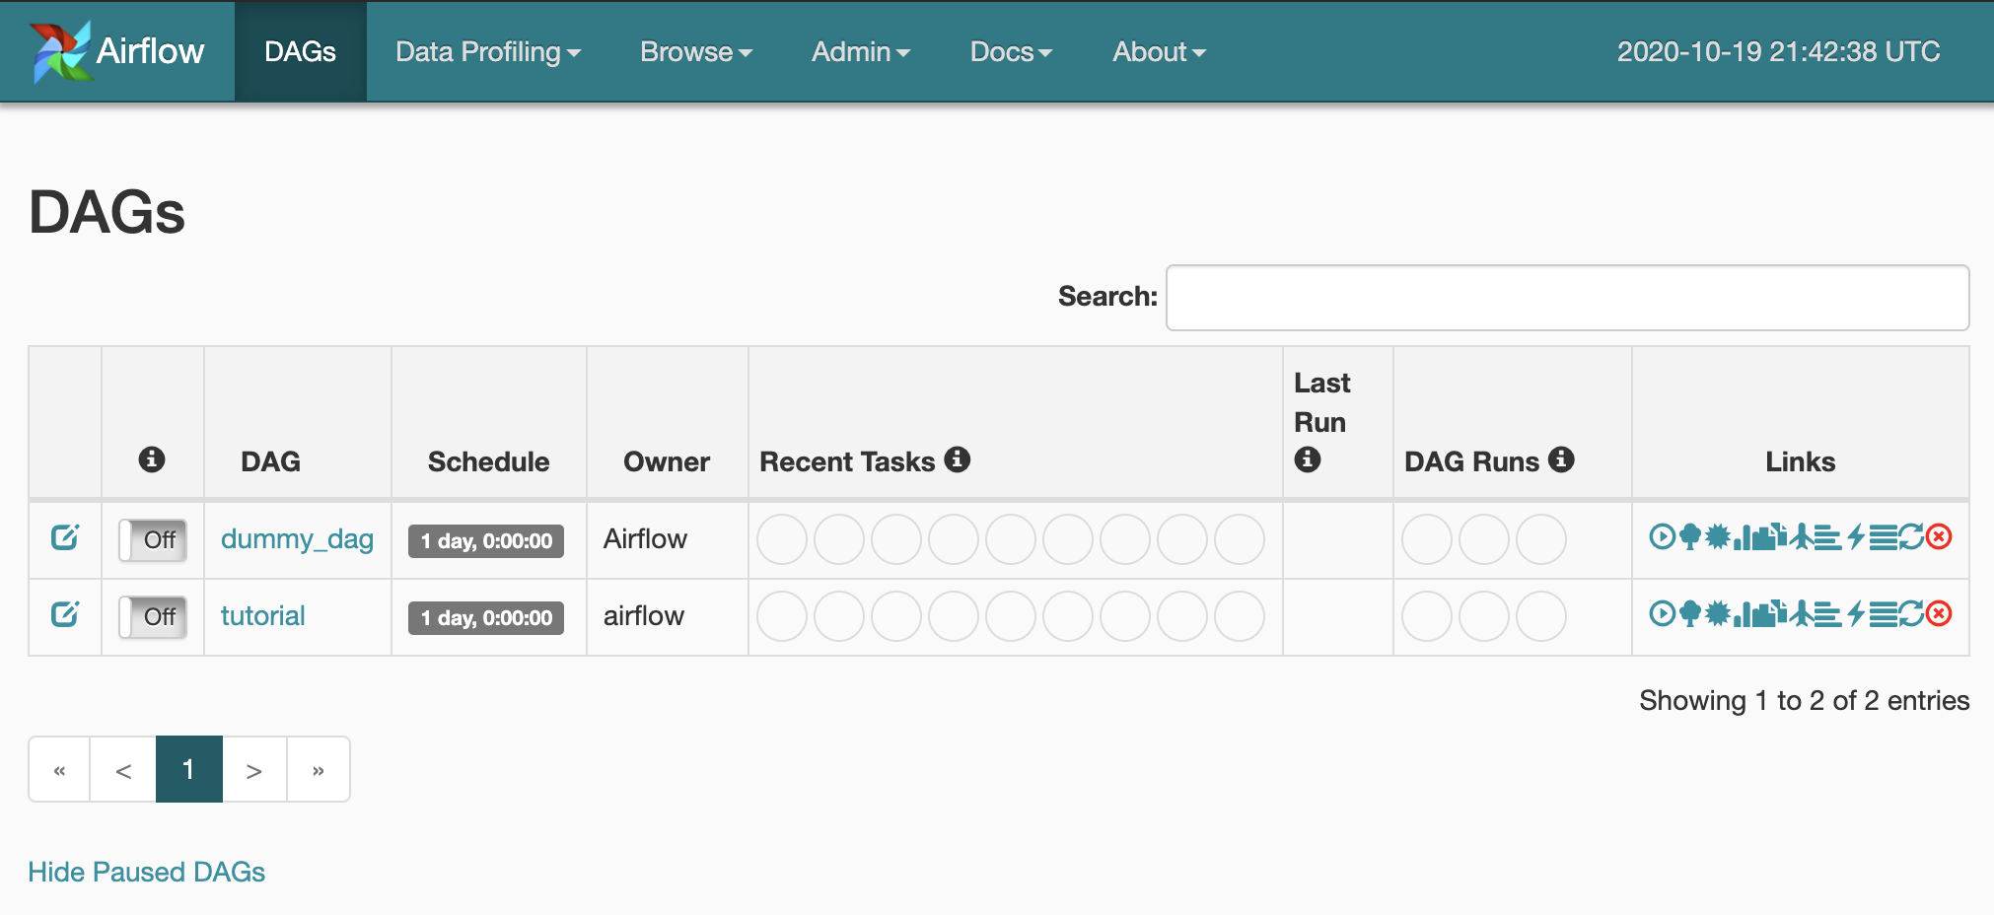The width and height of the screenshot is (1994, 915).
Task: Refresh the dummy_dag using refresh icon
Action: 1911,537
